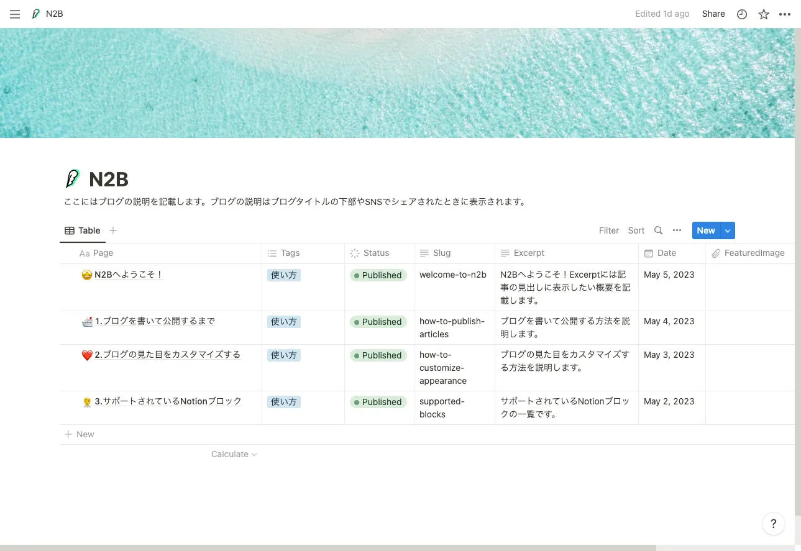The height and width of the screenshot is (551, 801).
Task: Click the large N2B page icon
Action: 73,179
